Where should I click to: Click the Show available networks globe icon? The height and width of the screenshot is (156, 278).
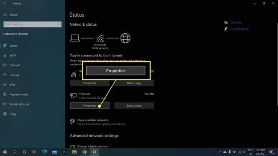[72, 121]
